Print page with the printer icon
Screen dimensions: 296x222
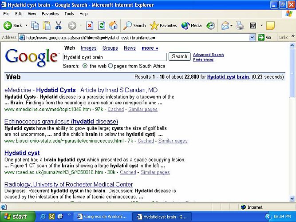click(x=240, y=25)
